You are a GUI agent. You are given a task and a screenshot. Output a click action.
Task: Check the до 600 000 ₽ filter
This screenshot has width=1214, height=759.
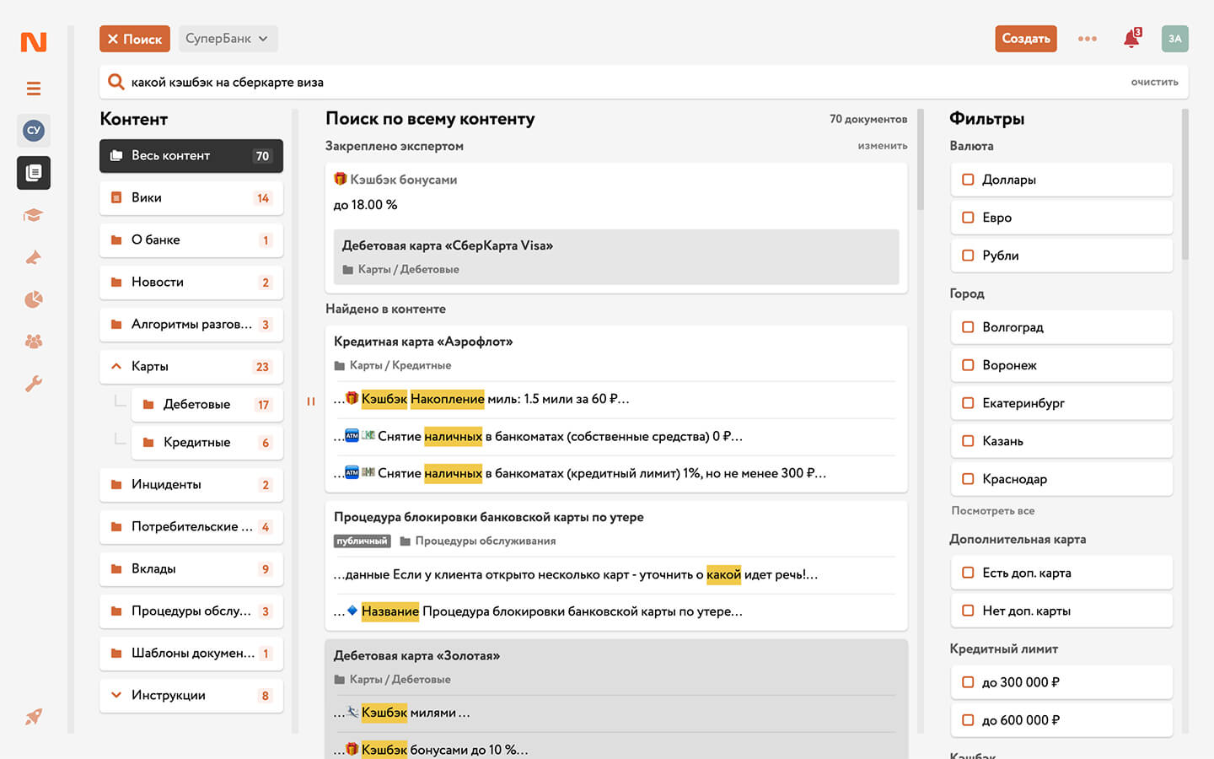pyautogui.click(x=968, y=720)
